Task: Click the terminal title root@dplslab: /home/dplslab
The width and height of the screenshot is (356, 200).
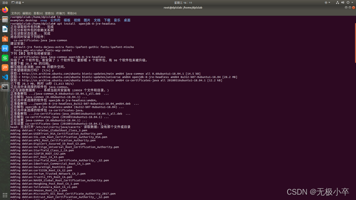Action: 183,7
